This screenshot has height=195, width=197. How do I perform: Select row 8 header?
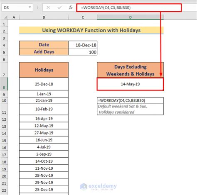pos(4,84)
